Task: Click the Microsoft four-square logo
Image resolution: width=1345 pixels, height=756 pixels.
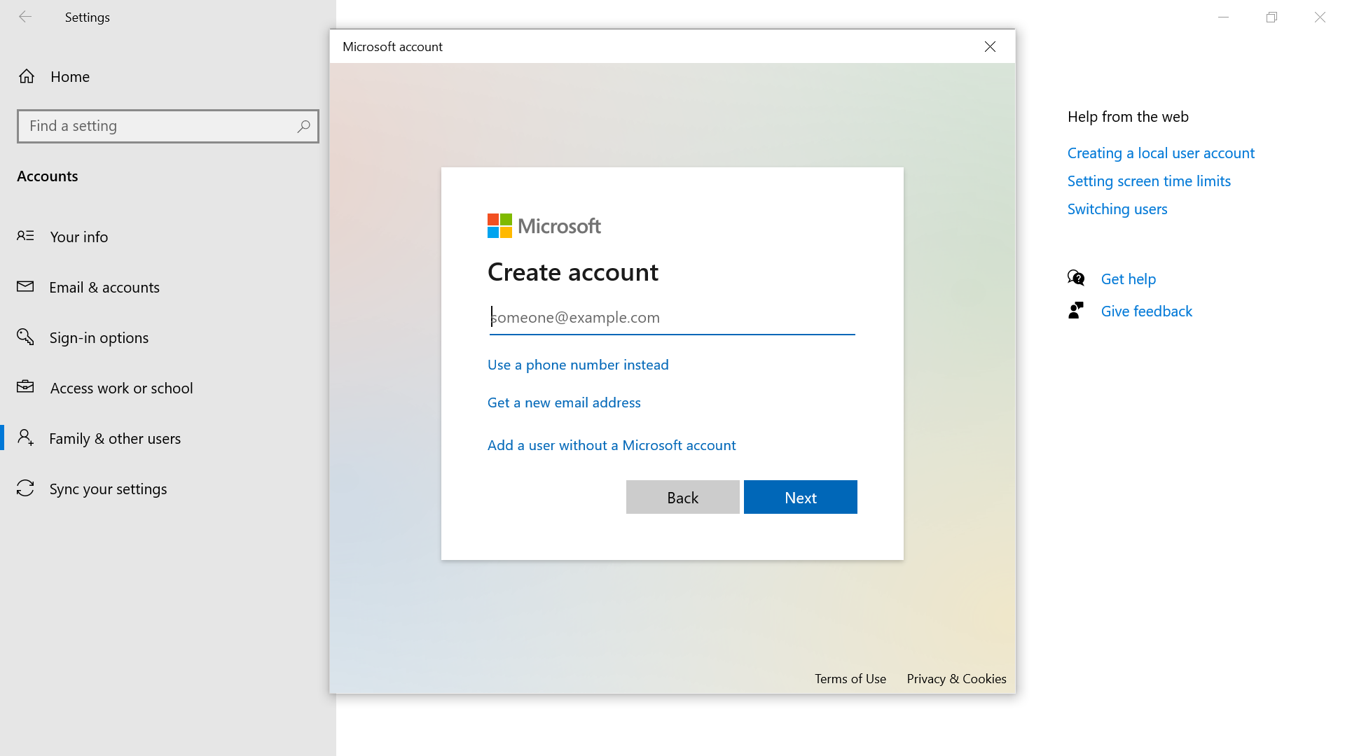Action: click(499, 226)
